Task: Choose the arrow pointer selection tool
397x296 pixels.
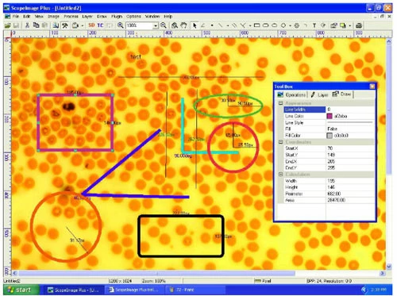Action: coord(195,25)
